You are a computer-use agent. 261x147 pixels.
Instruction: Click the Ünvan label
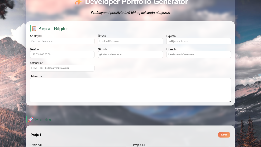[102, 36]
